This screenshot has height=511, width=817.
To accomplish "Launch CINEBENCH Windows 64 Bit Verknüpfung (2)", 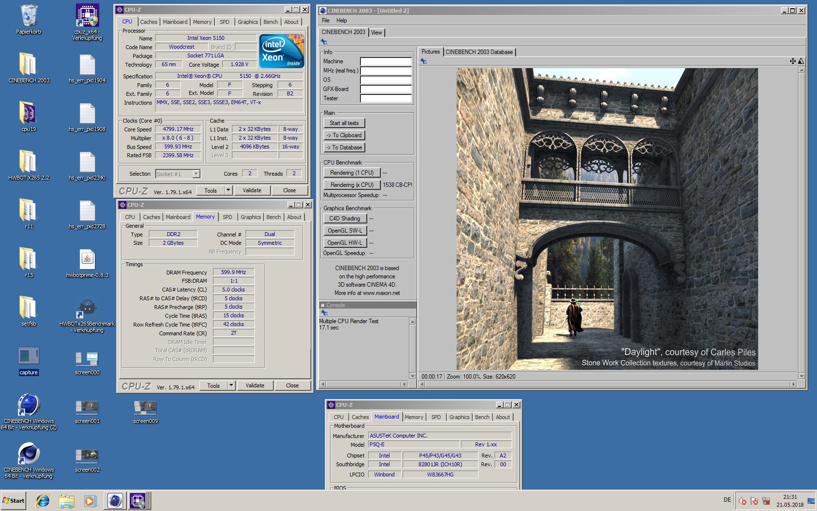I will point(29,412).
